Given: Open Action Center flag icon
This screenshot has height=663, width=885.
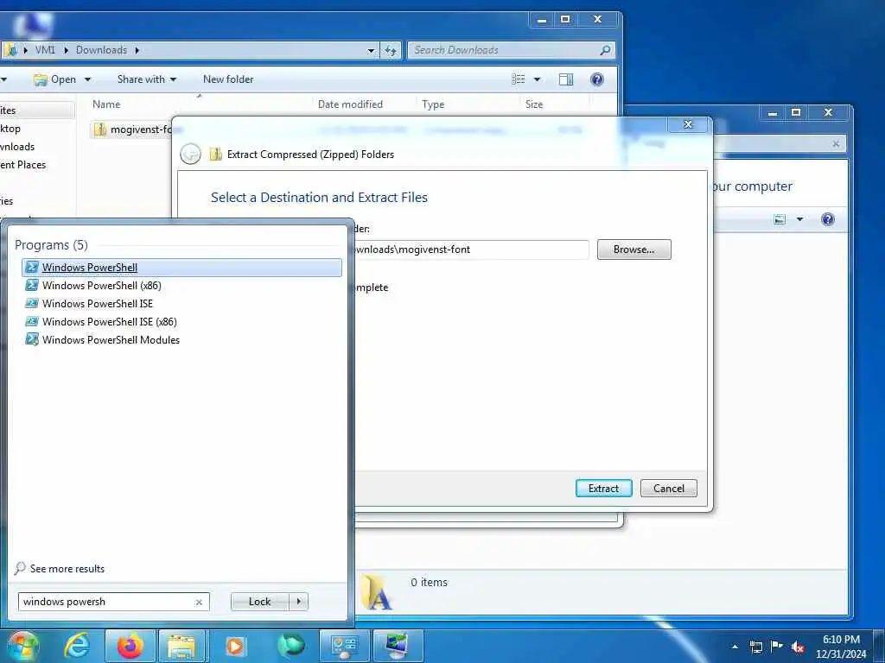Looking at the screenshot, I should [x=777, y=646].
